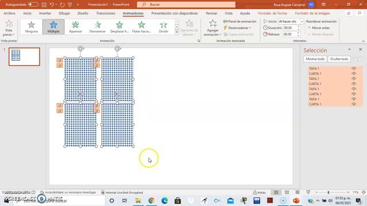Image resolution: width=367 pixels, height=206 pixels.
Task: Open the ribbon display options icon
Action: [x=323, y=5]
